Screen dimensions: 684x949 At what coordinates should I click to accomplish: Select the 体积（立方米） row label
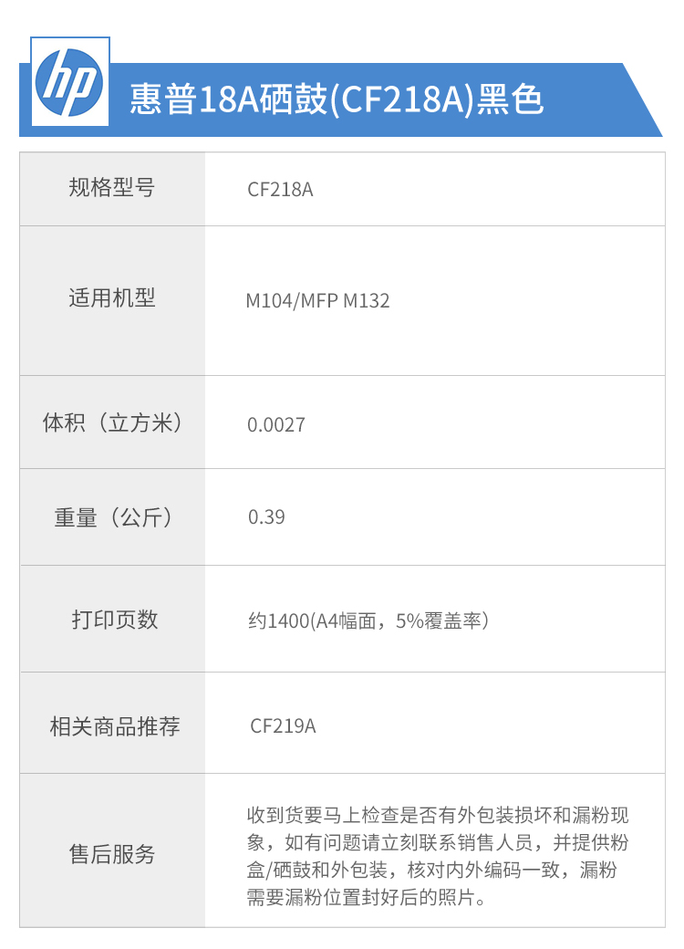click(x=112, y=423)
